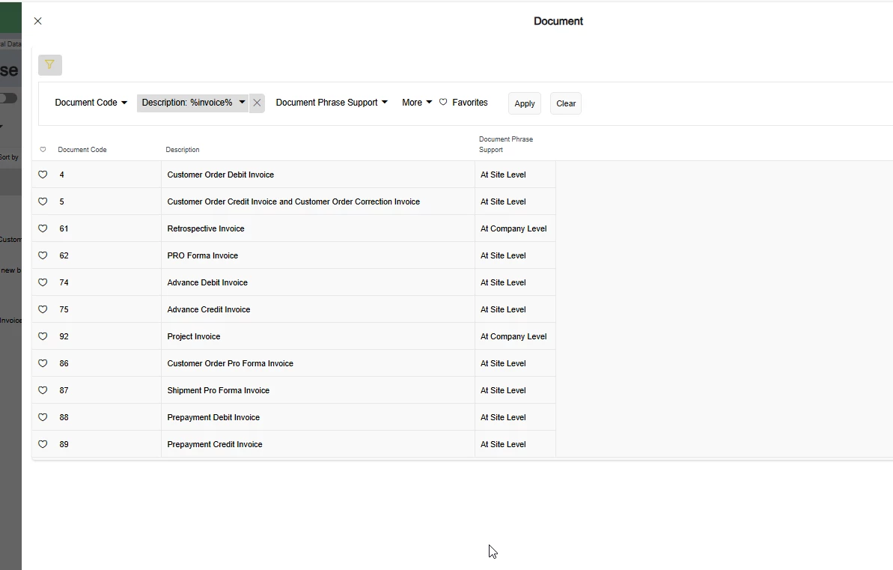Click heart icon for Advance Debit Invoice

coord(43,282)
